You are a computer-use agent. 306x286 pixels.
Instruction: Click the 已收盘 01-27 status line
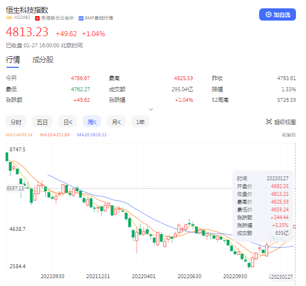coord(44,46)
